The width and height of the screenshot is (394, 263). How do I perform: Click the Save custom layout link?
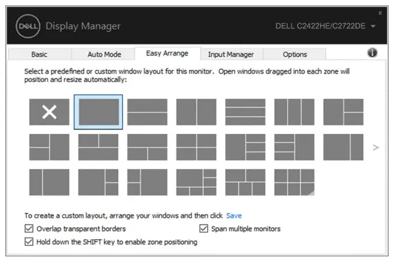click(x=233, y=215)
